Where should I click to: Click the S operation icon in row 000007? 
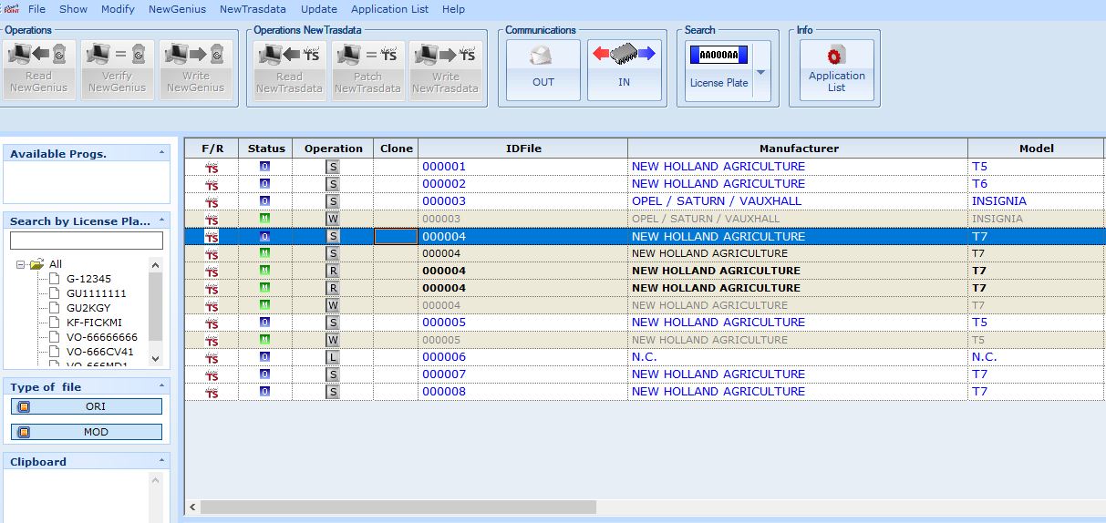(x=333, y=374)
